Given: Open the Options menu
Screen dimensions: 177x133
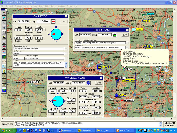Looking at the screenshot, I should click(61, 6).
